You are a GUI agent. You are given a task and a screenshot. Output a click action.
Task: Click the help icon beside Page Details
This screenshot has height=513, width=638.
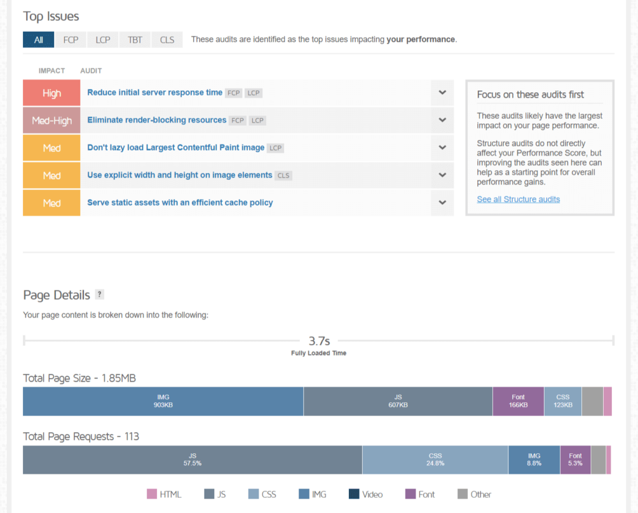(100, 295)
